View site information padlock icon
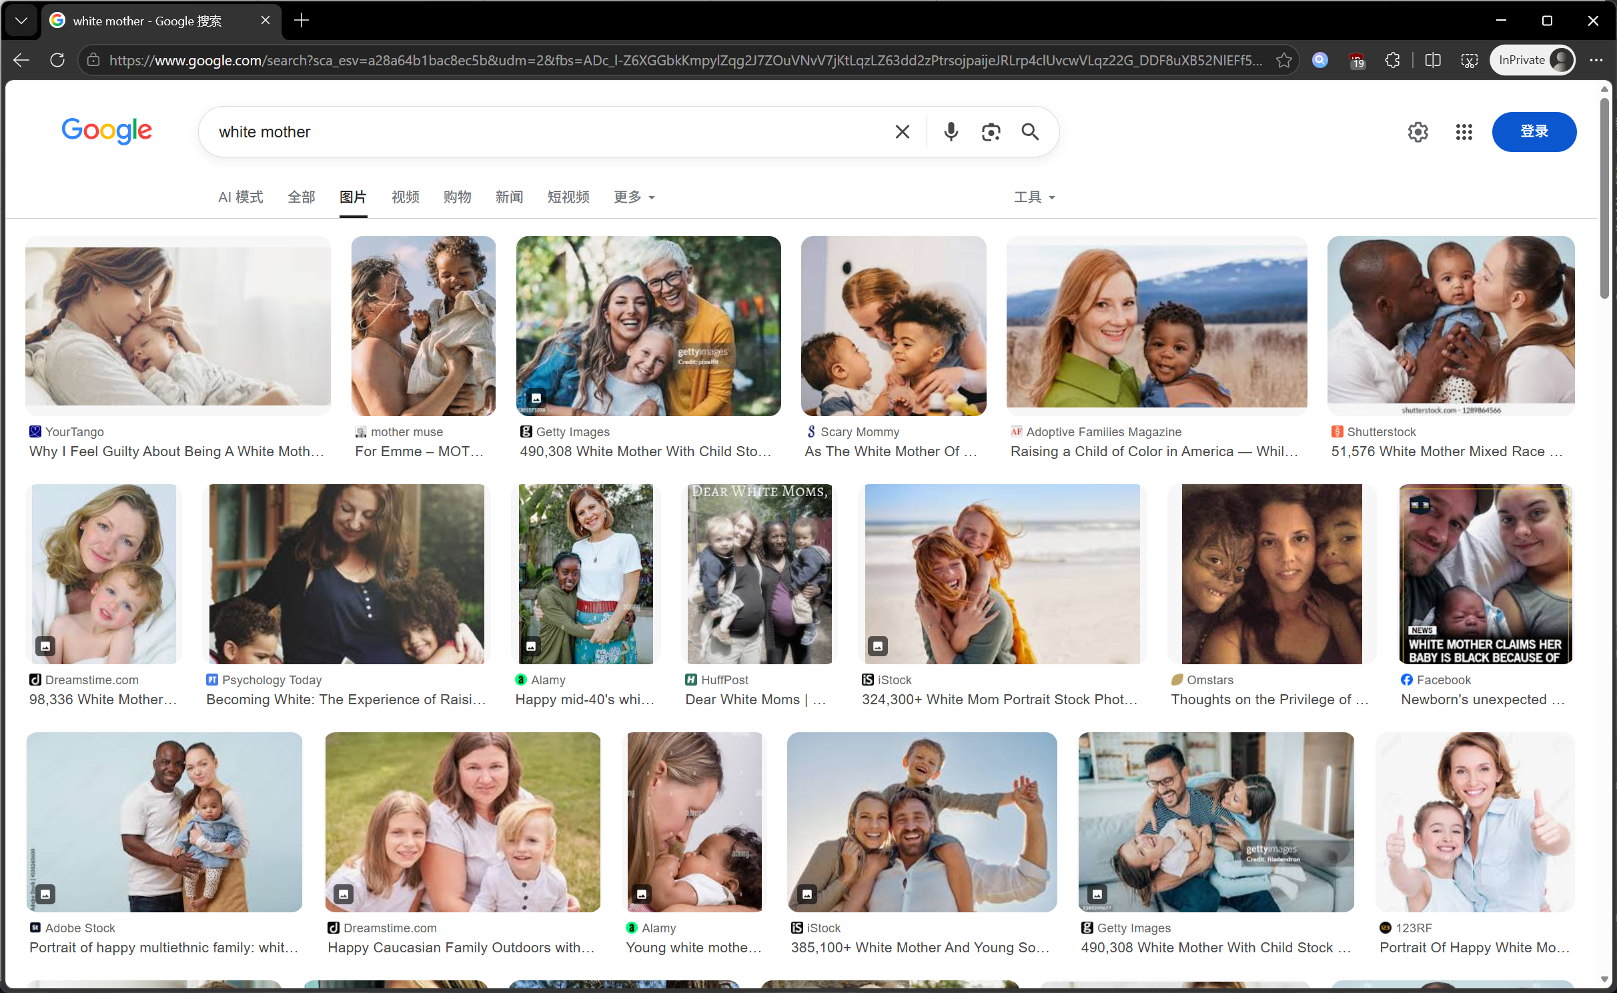The image size is (1617, 993). [x=93, y=60]
